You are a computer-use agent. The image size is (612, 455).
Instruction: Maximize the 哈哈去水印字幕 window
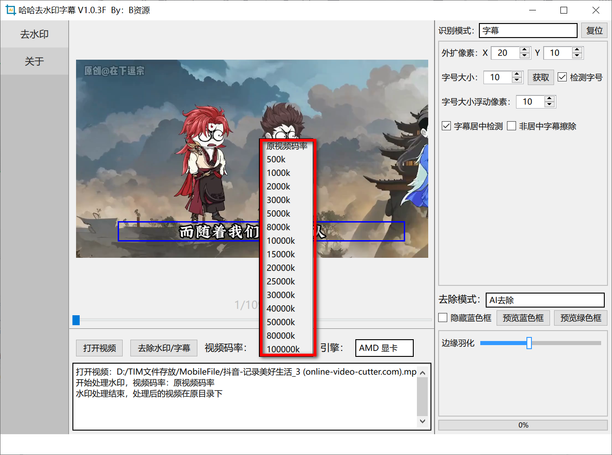tap(564, 10)
